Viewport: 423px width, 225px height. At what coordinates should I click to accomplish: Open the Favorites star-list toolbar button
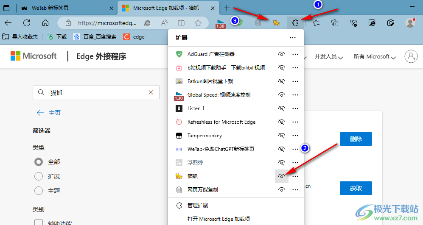pyautogui.click(x=316, y=23)
